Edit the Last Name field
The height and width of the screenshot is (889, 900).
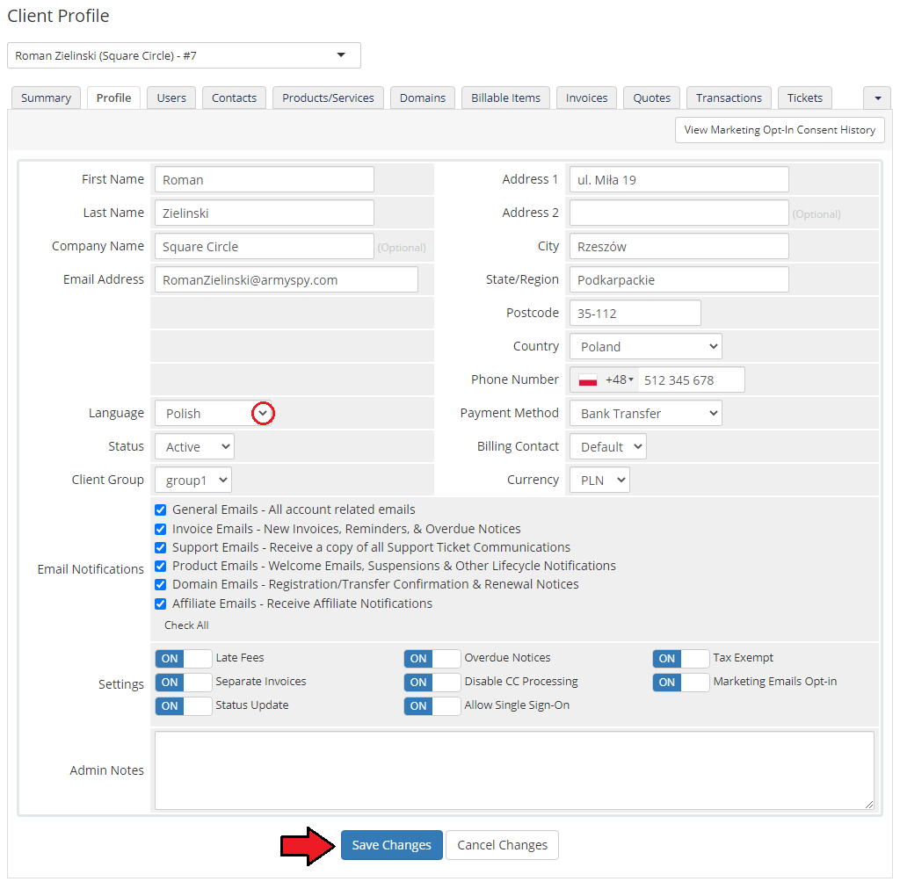pos(264,213)
